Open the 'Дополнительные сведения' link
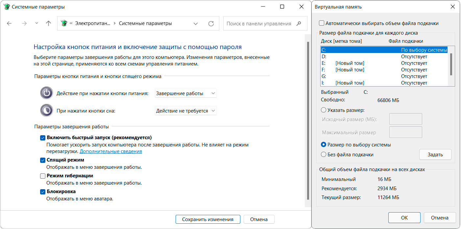 click(x=110, y=151)
